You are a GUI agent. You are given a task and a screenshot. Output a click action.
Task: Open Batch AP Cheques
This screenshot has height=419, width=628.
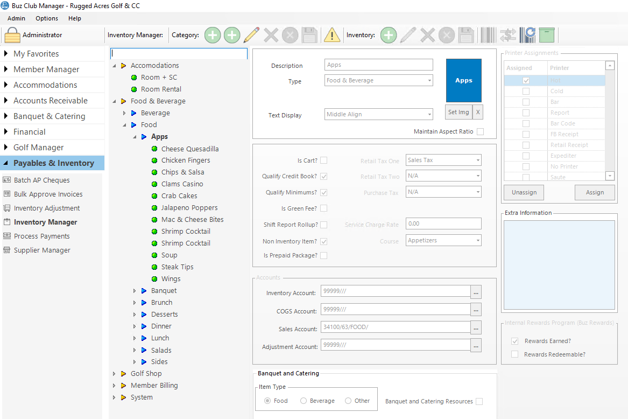(x=41, y=180)
